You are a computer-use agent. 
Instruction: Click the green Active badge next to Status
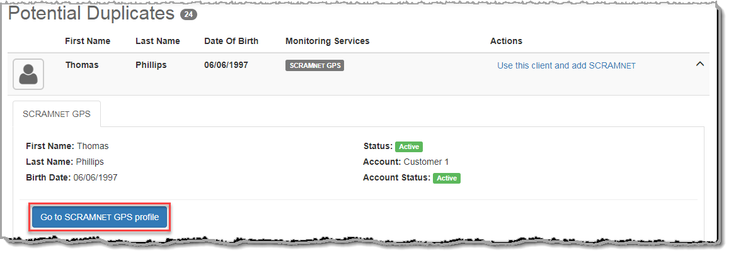pyautogui.click(x=409, y=147)
